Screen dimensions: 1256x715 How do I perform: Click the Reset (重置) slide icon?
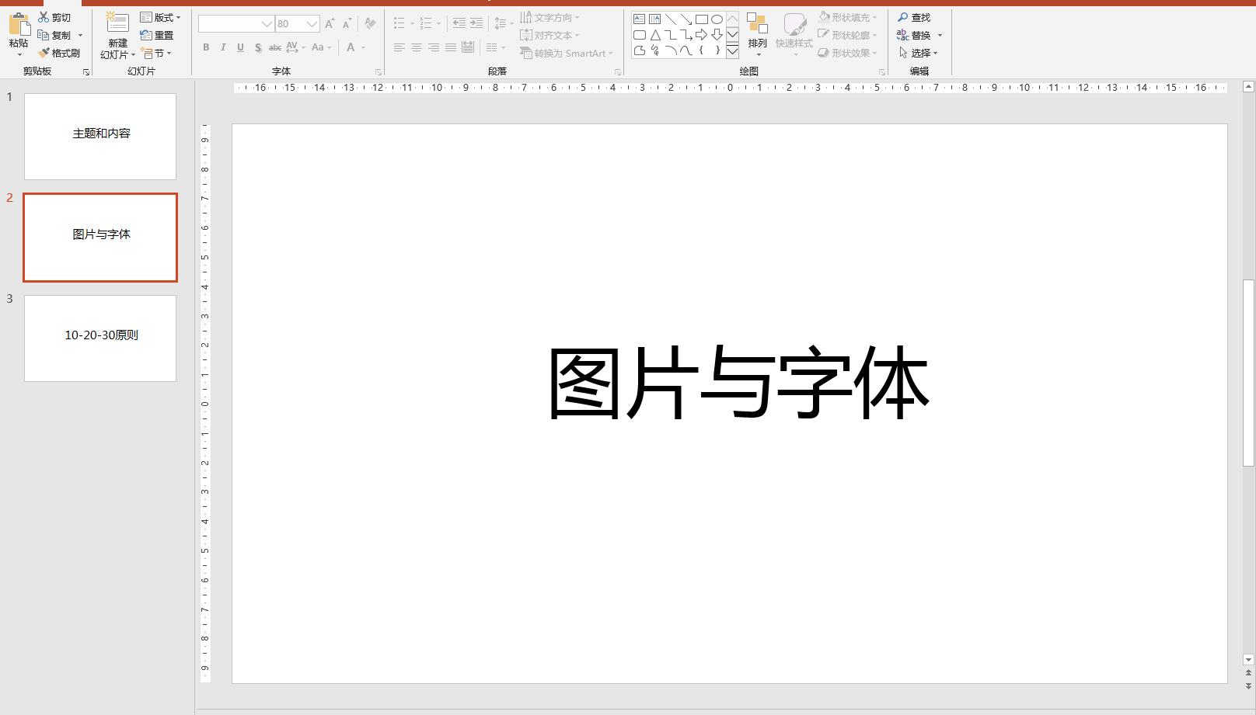[x=159, y=34]
